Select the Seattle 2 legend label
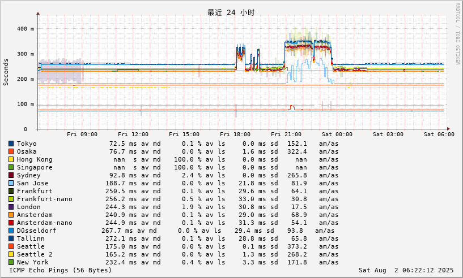 pos(35,254)
